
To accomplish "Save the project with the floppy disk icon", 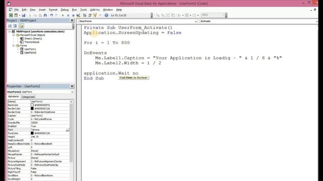I will (24, 15).
